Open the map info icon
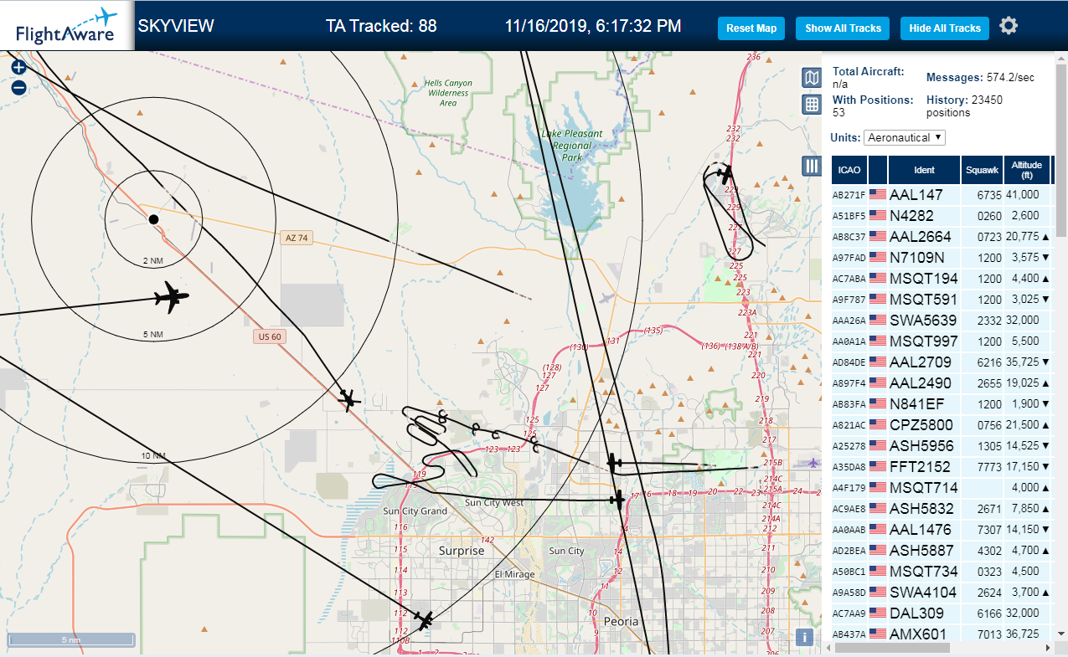The height and width of the screenshot is (657, 1068). tap(804, 637)
